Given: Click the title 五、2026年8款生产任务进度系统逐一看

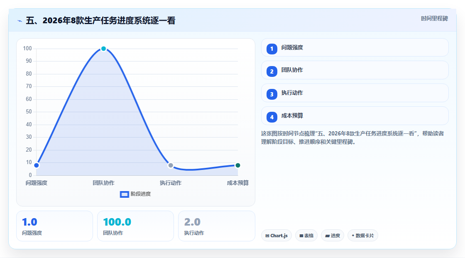Looking at the screenshot, I should click(100, 20).
